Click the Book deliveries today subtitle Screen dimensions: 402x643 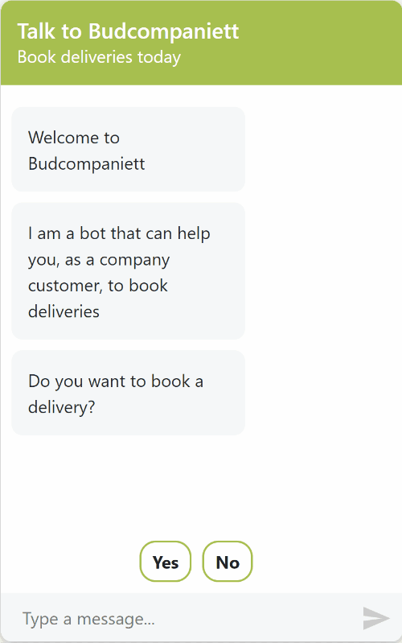99,57
